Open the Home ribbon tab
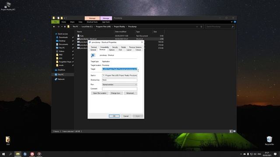 tap(64, 22)
